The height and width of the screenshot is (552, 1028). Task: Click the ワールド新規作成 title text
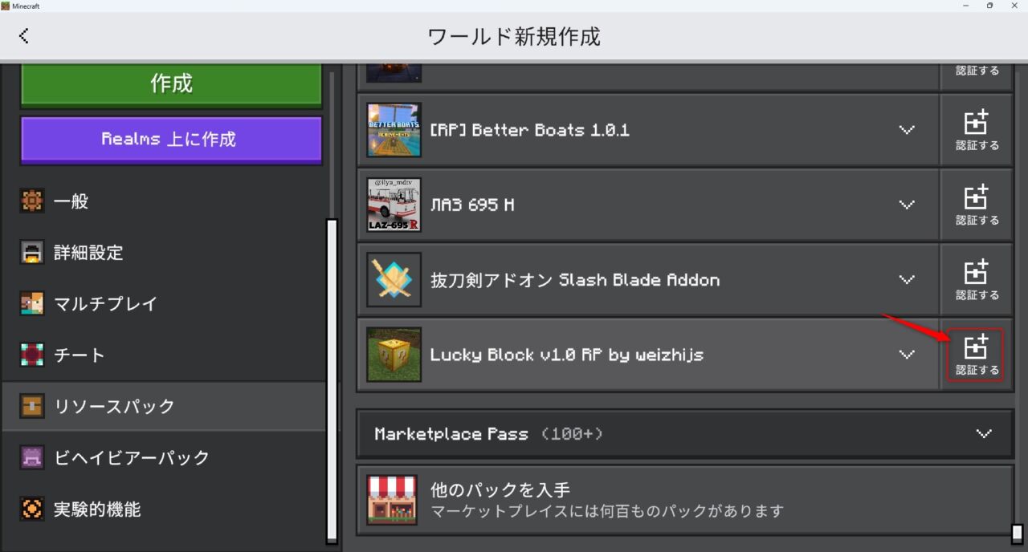pos(514,36)
